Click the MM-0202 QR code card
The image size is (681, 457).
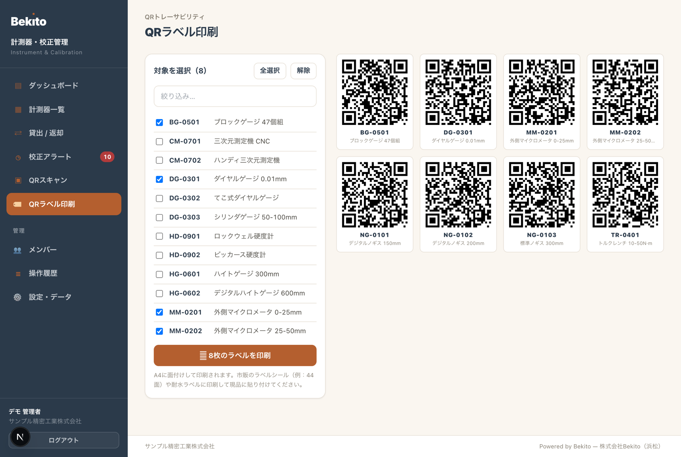click(625, 102)
